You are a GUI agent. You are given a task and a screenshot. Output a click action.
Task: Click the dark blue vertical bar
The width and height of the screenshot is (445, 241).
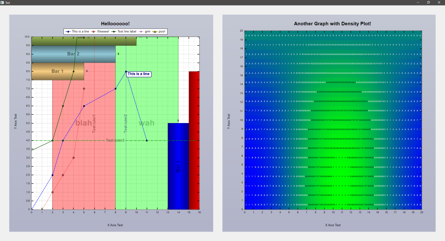point(178,166)
